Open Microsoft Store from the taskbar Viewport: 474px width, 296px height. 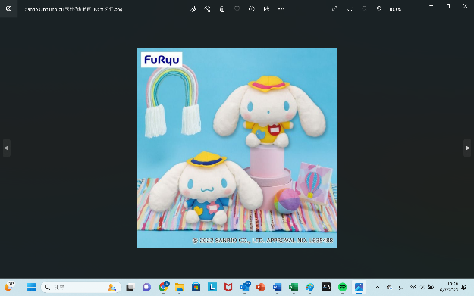[x=196, y=287]
